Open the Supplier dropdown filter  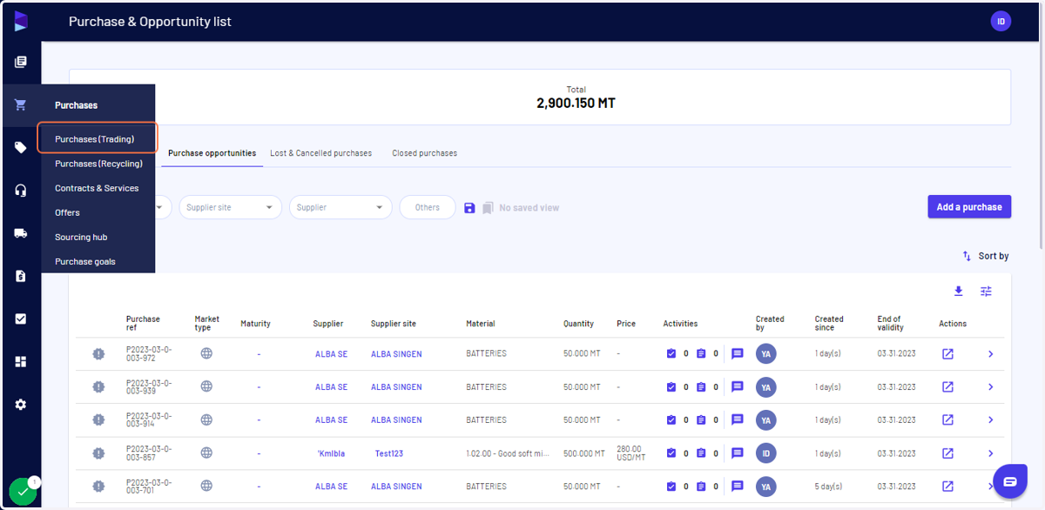click(340, 207)
